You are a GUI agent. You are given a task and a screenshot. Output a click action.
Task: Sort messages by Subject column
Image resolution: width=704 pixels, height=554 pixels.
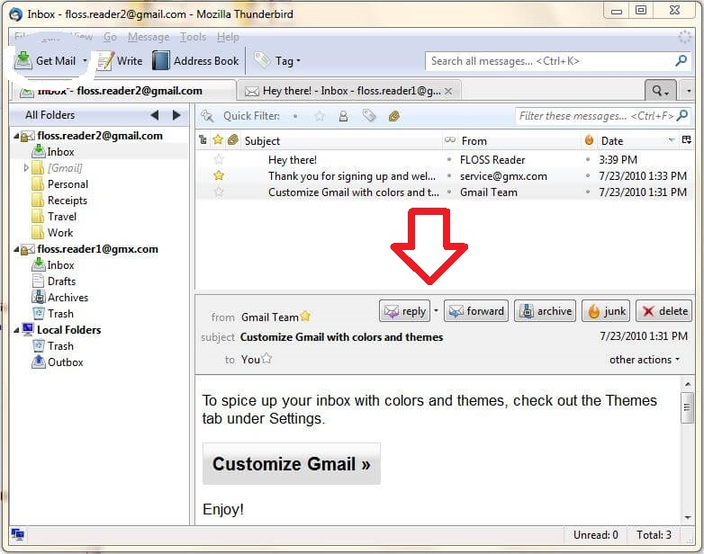pos(342,141)
